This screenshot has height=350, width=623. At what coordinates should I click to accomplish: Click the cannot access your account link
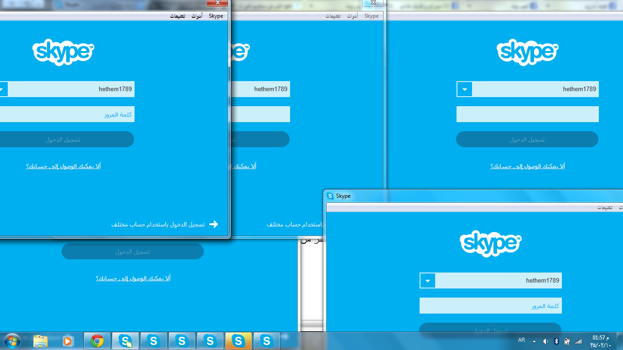click(62, 165)
